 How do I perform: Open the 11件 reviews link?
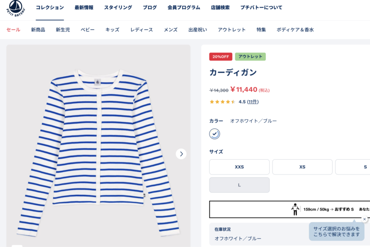coord(253,102)
